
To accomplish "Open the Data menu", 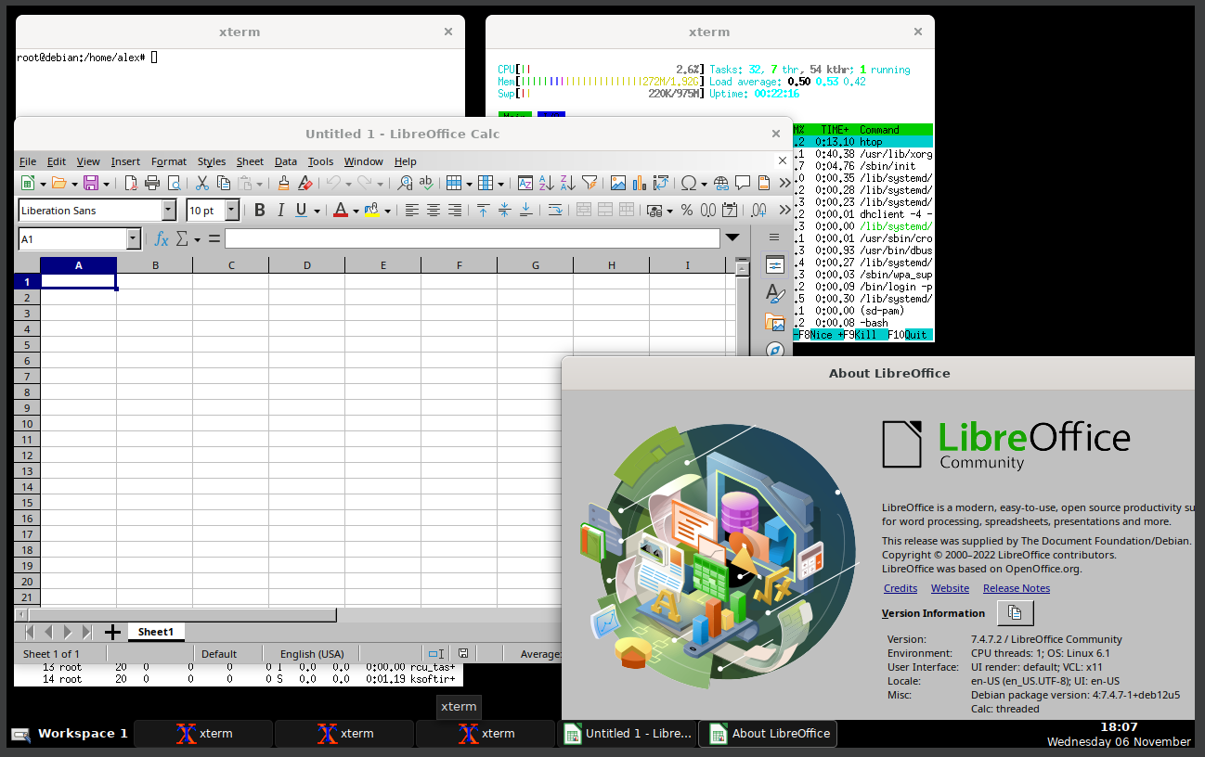I will 286,161.
